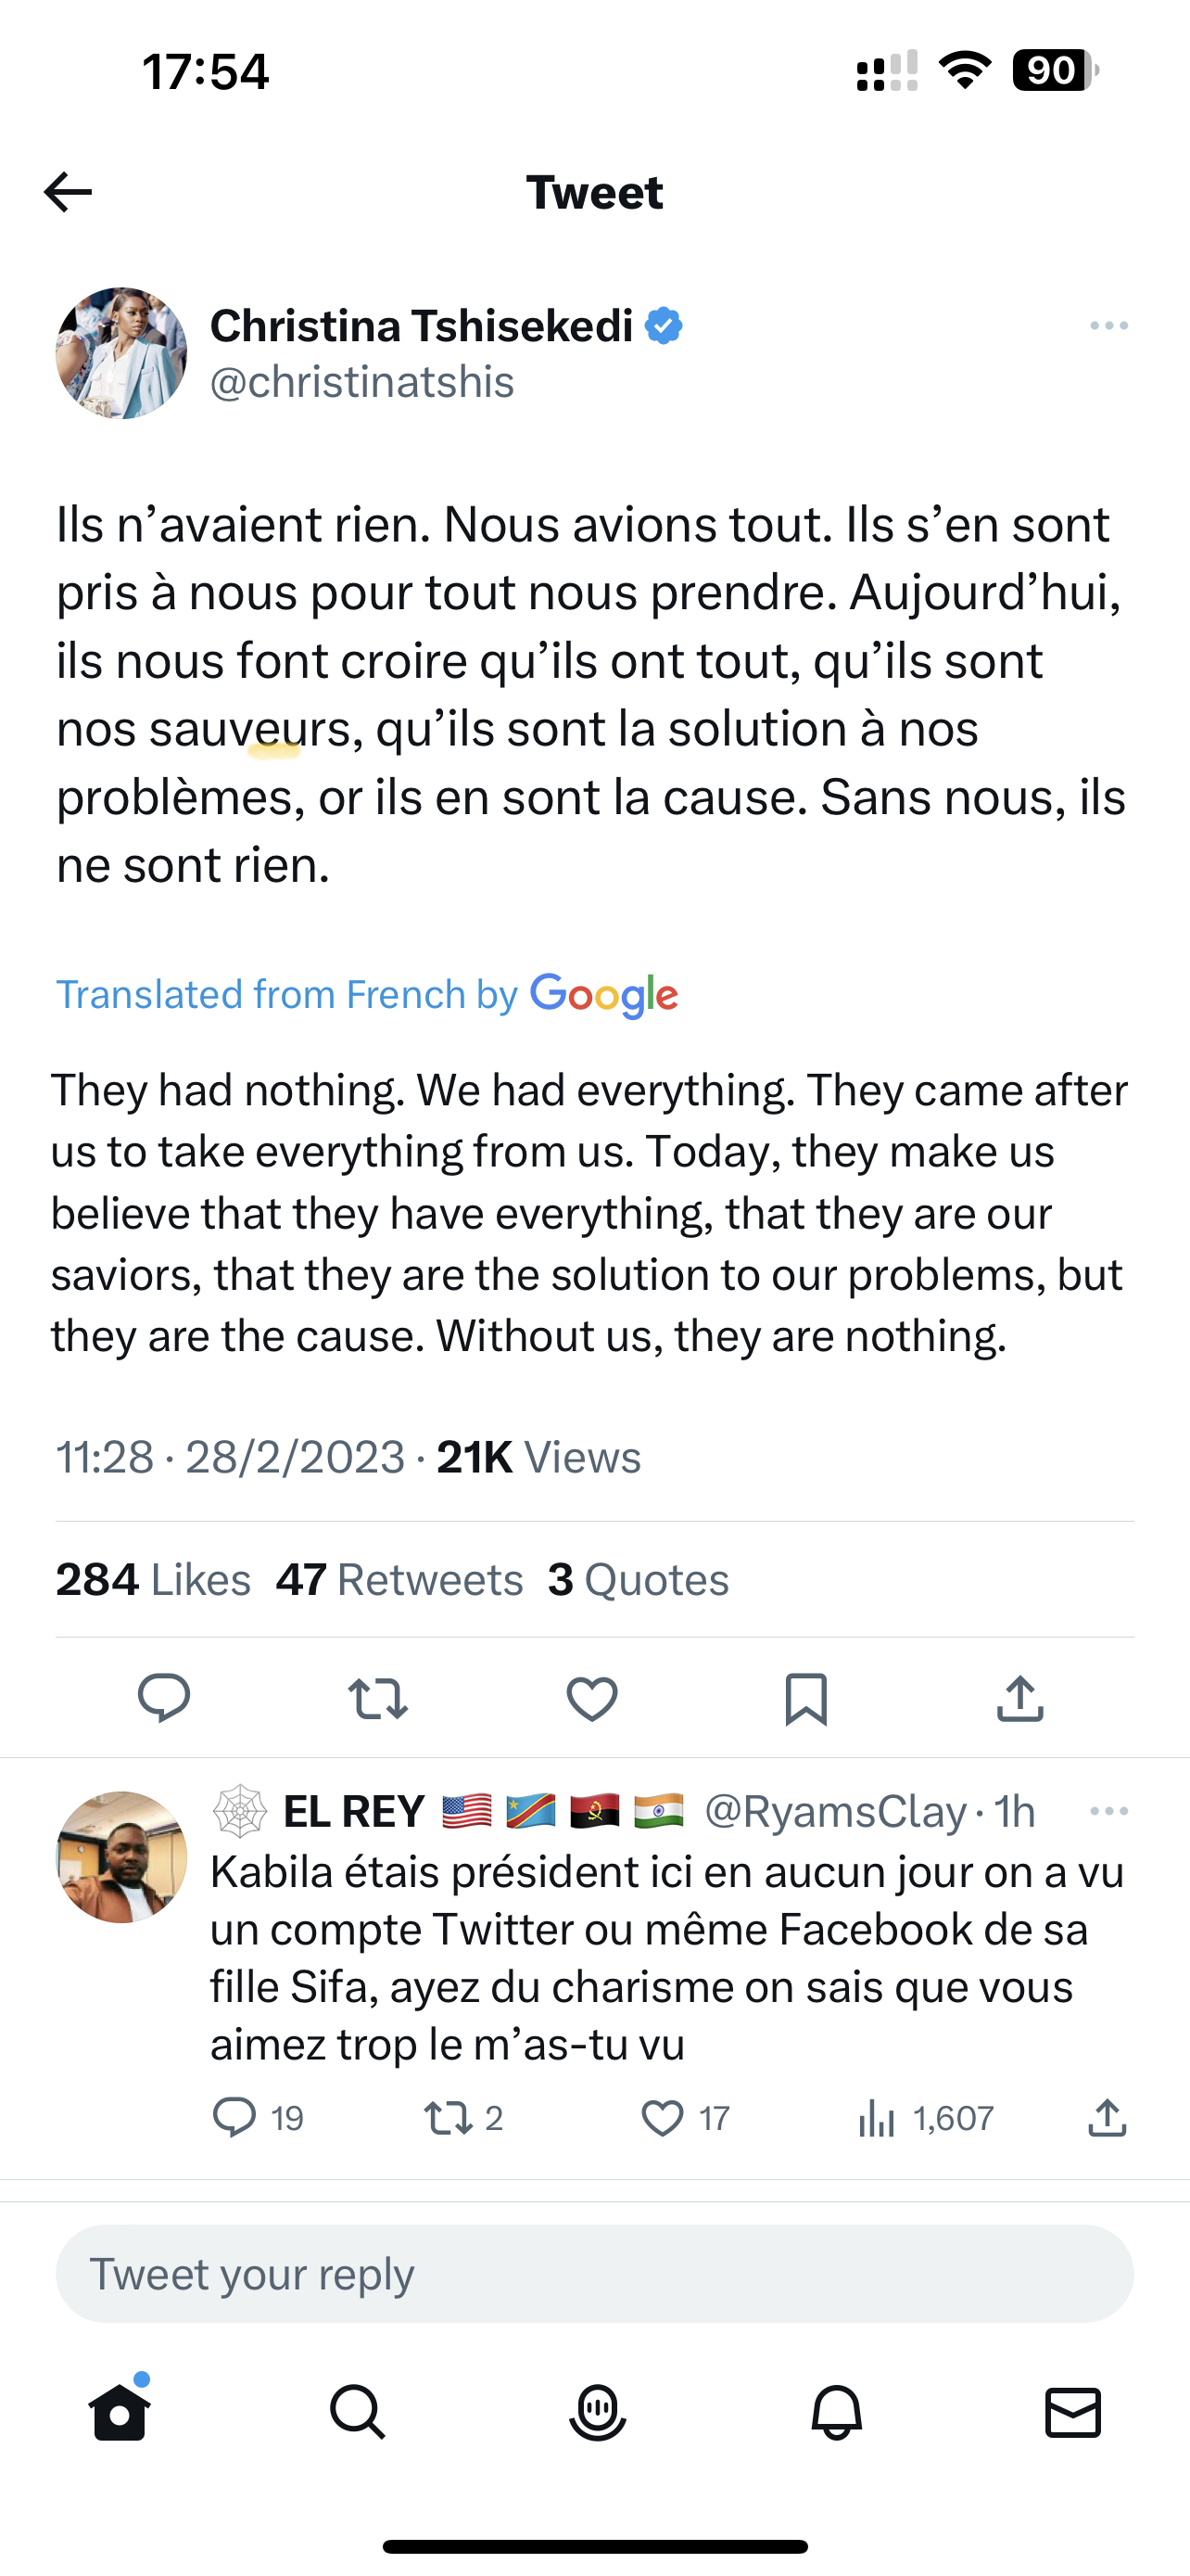Open the 3 Quotes list
The width and height of the screenshot is (1190, 2576).
638,1580
